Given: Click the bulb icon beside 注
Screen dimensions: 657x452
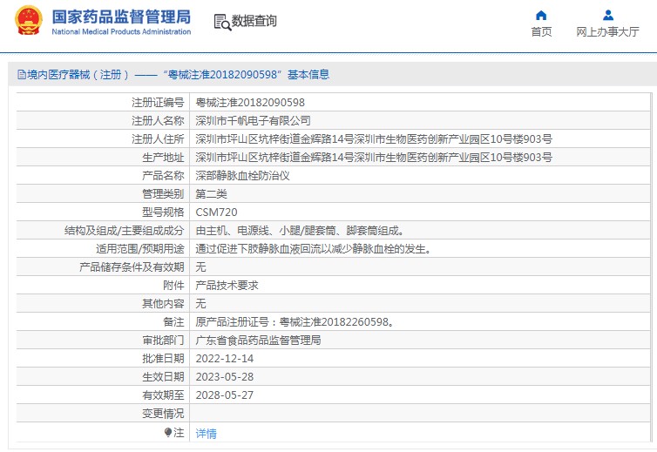Looking at the screenshot, I should pos(168,432).
